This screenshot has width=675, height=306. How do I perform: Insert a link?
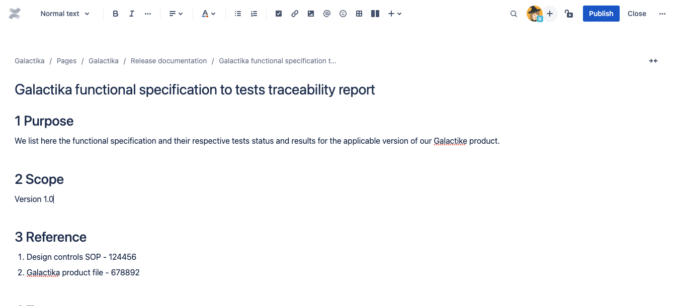coord(295,14)
